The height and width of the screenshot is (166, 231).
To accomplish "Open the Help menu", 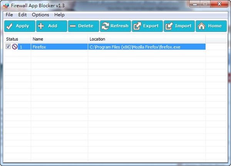I will [x=59, y=15].
